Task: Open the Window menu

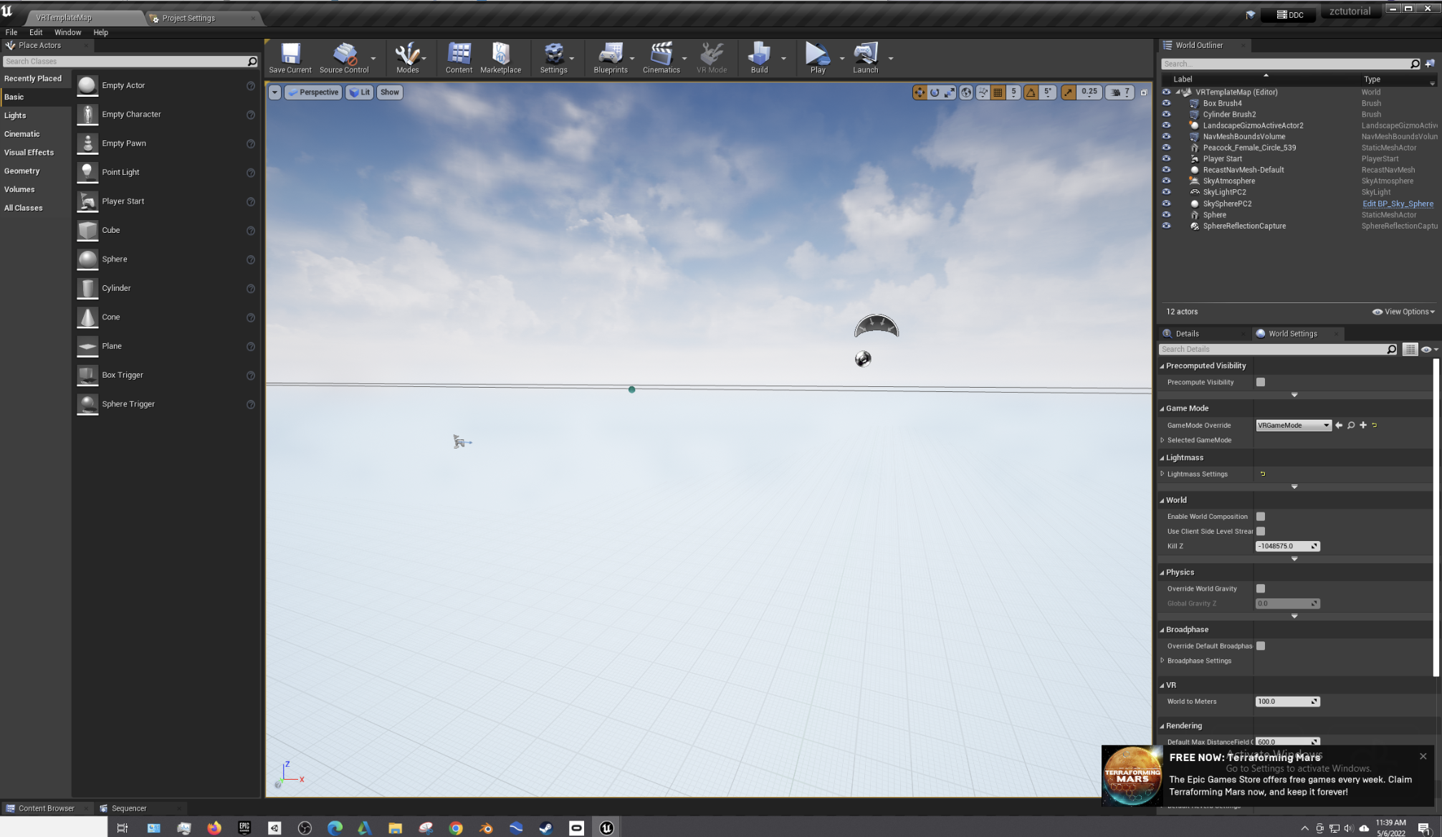Action: [x=67, y=32]
